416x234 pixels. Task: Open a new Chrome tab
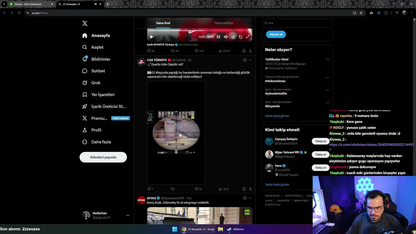[108, 4]
